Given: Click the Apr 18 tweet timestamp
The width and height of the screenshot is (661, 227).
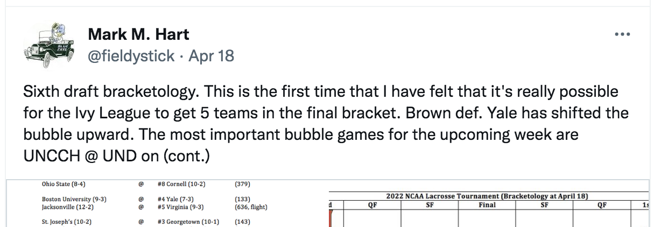Looking at the screenshot, I should click(211, 56).
